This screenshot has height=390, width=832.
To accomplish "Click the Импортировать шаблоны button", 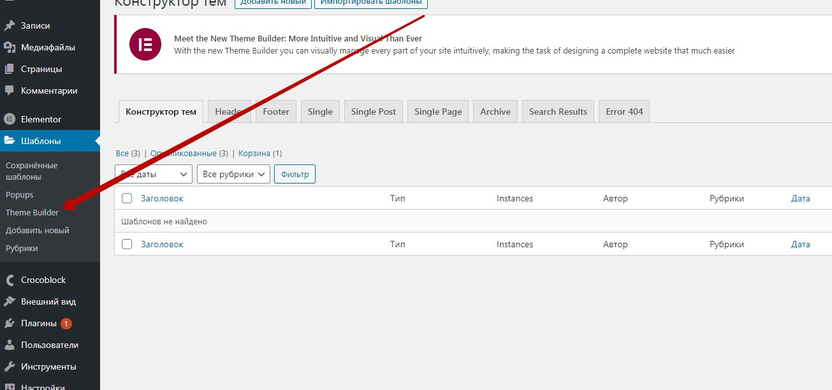I will tap(371, 3).
